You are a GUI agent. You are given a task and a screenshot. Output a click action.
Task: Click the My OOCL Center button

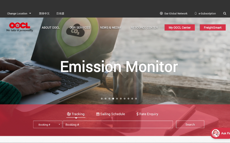tap(179, 27)
